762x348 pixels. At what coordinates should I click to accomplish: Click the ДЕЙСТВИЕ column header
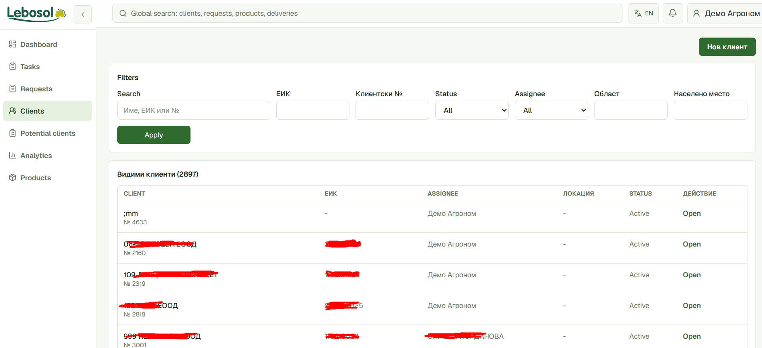(x=700, y=194)
